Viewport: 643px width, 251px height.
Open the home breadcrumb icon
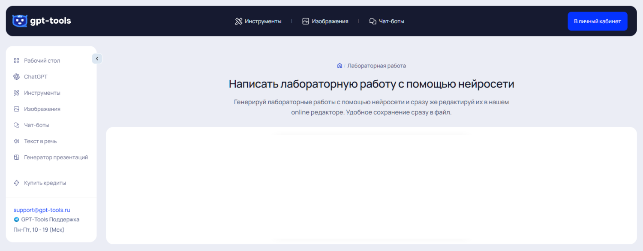340,65
